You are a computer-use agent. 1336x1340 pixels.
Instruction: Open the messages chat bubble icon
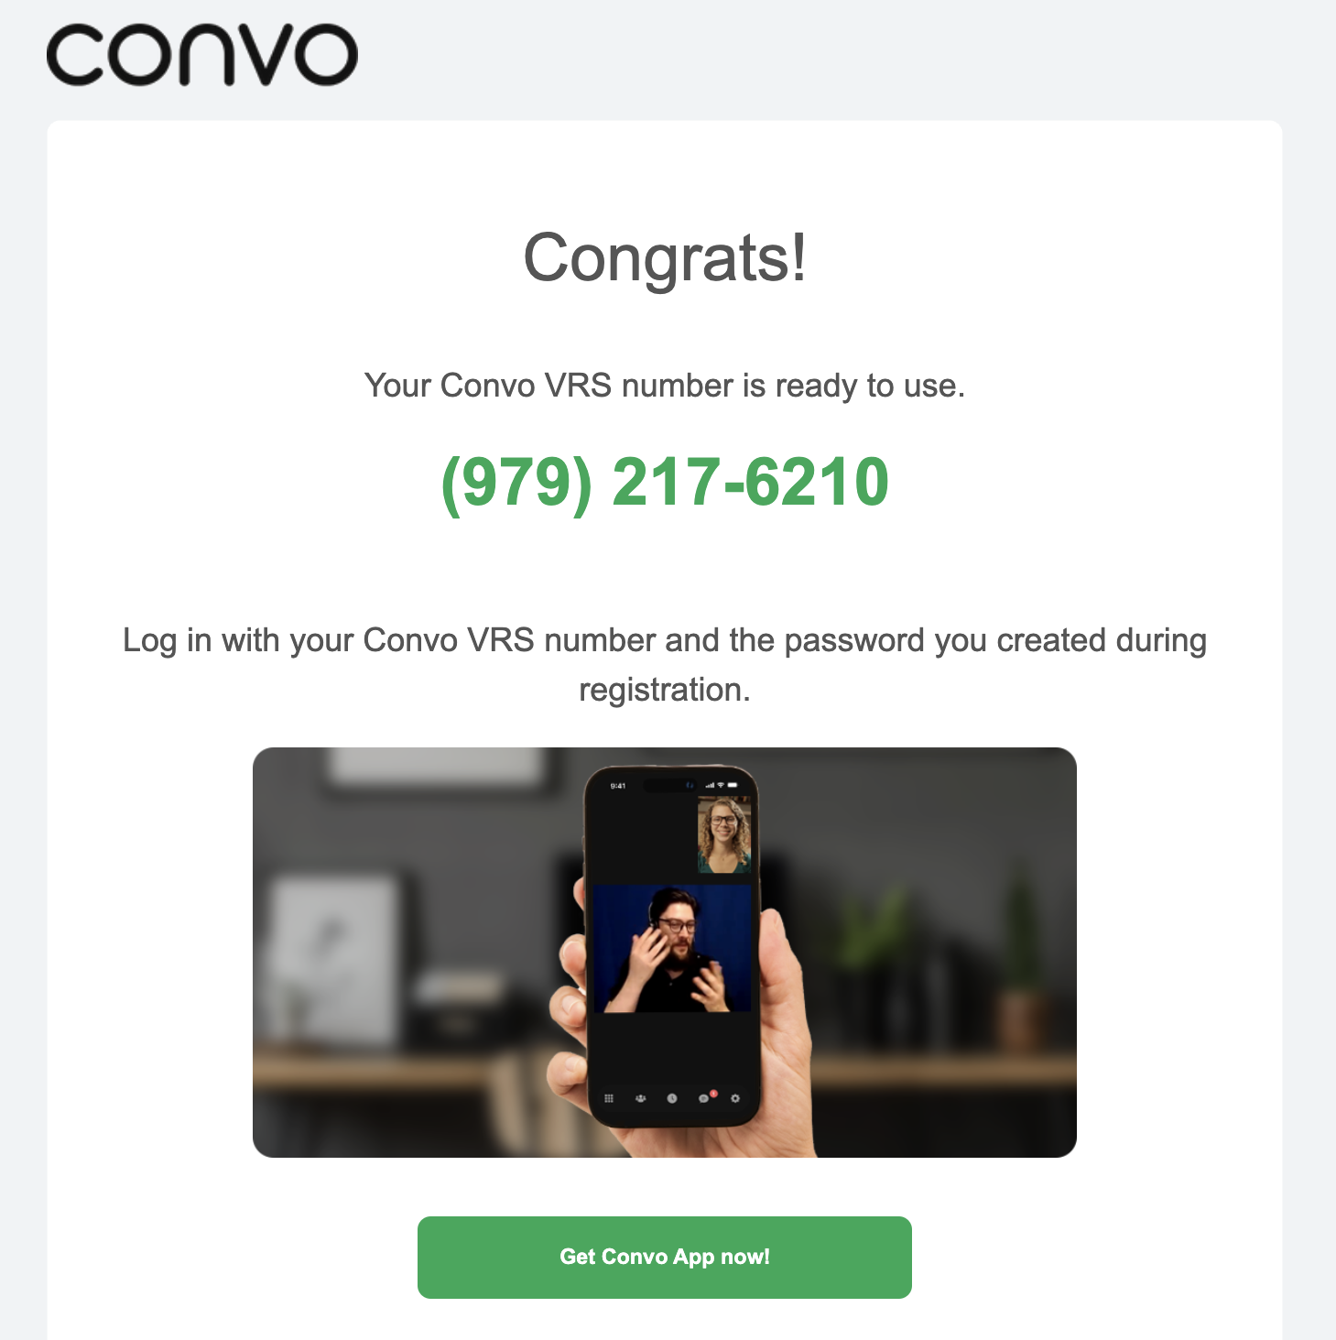pyautogui.click(x=703, y=1098)
